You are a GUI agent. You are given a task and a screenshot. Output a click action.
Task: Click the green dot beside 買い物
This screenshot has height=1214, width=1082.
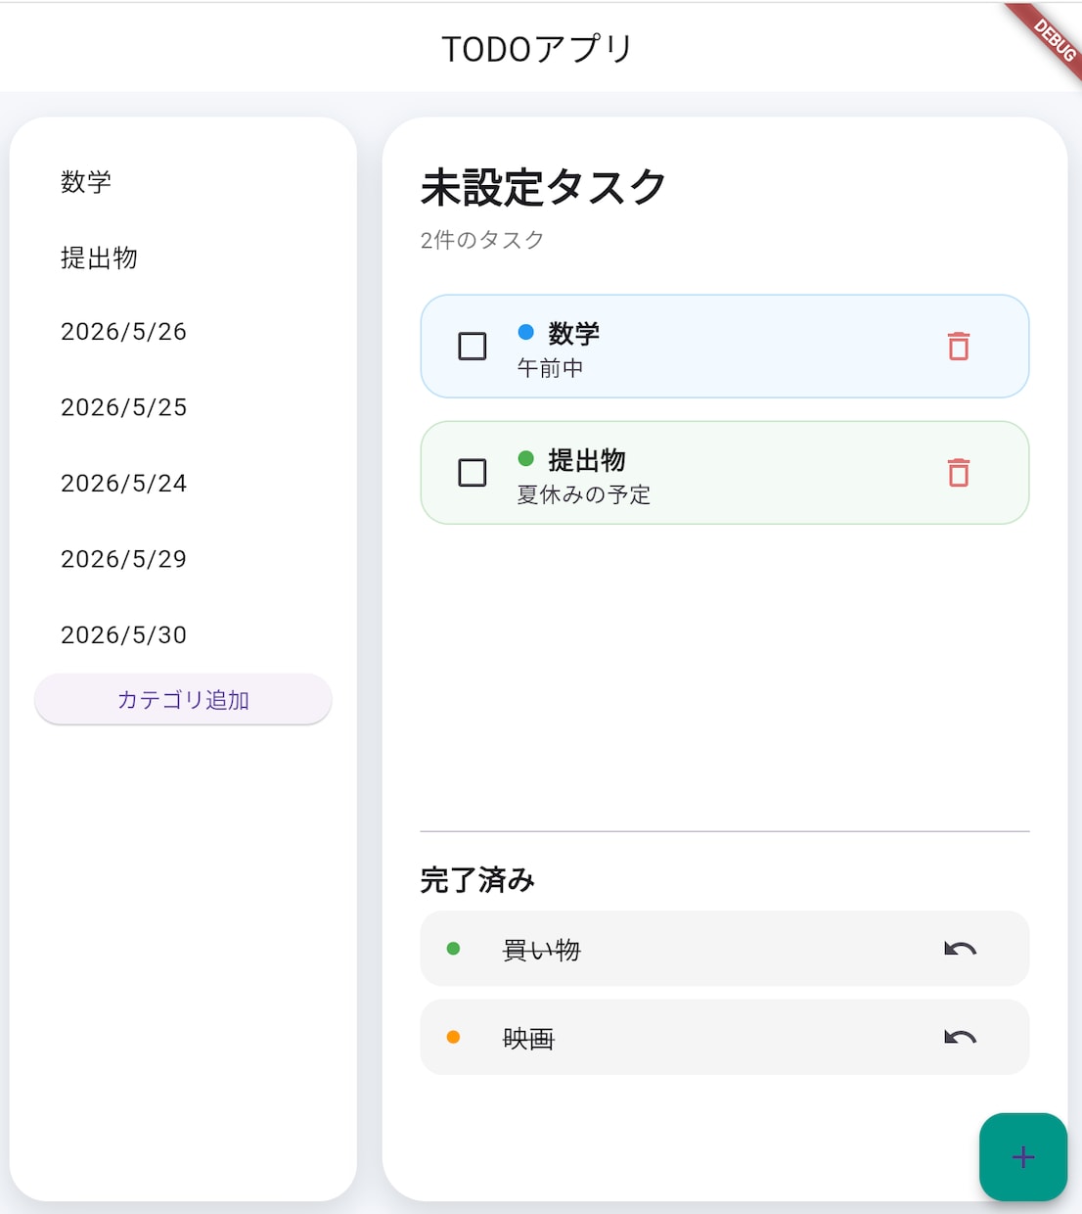(x=453, y=949)
